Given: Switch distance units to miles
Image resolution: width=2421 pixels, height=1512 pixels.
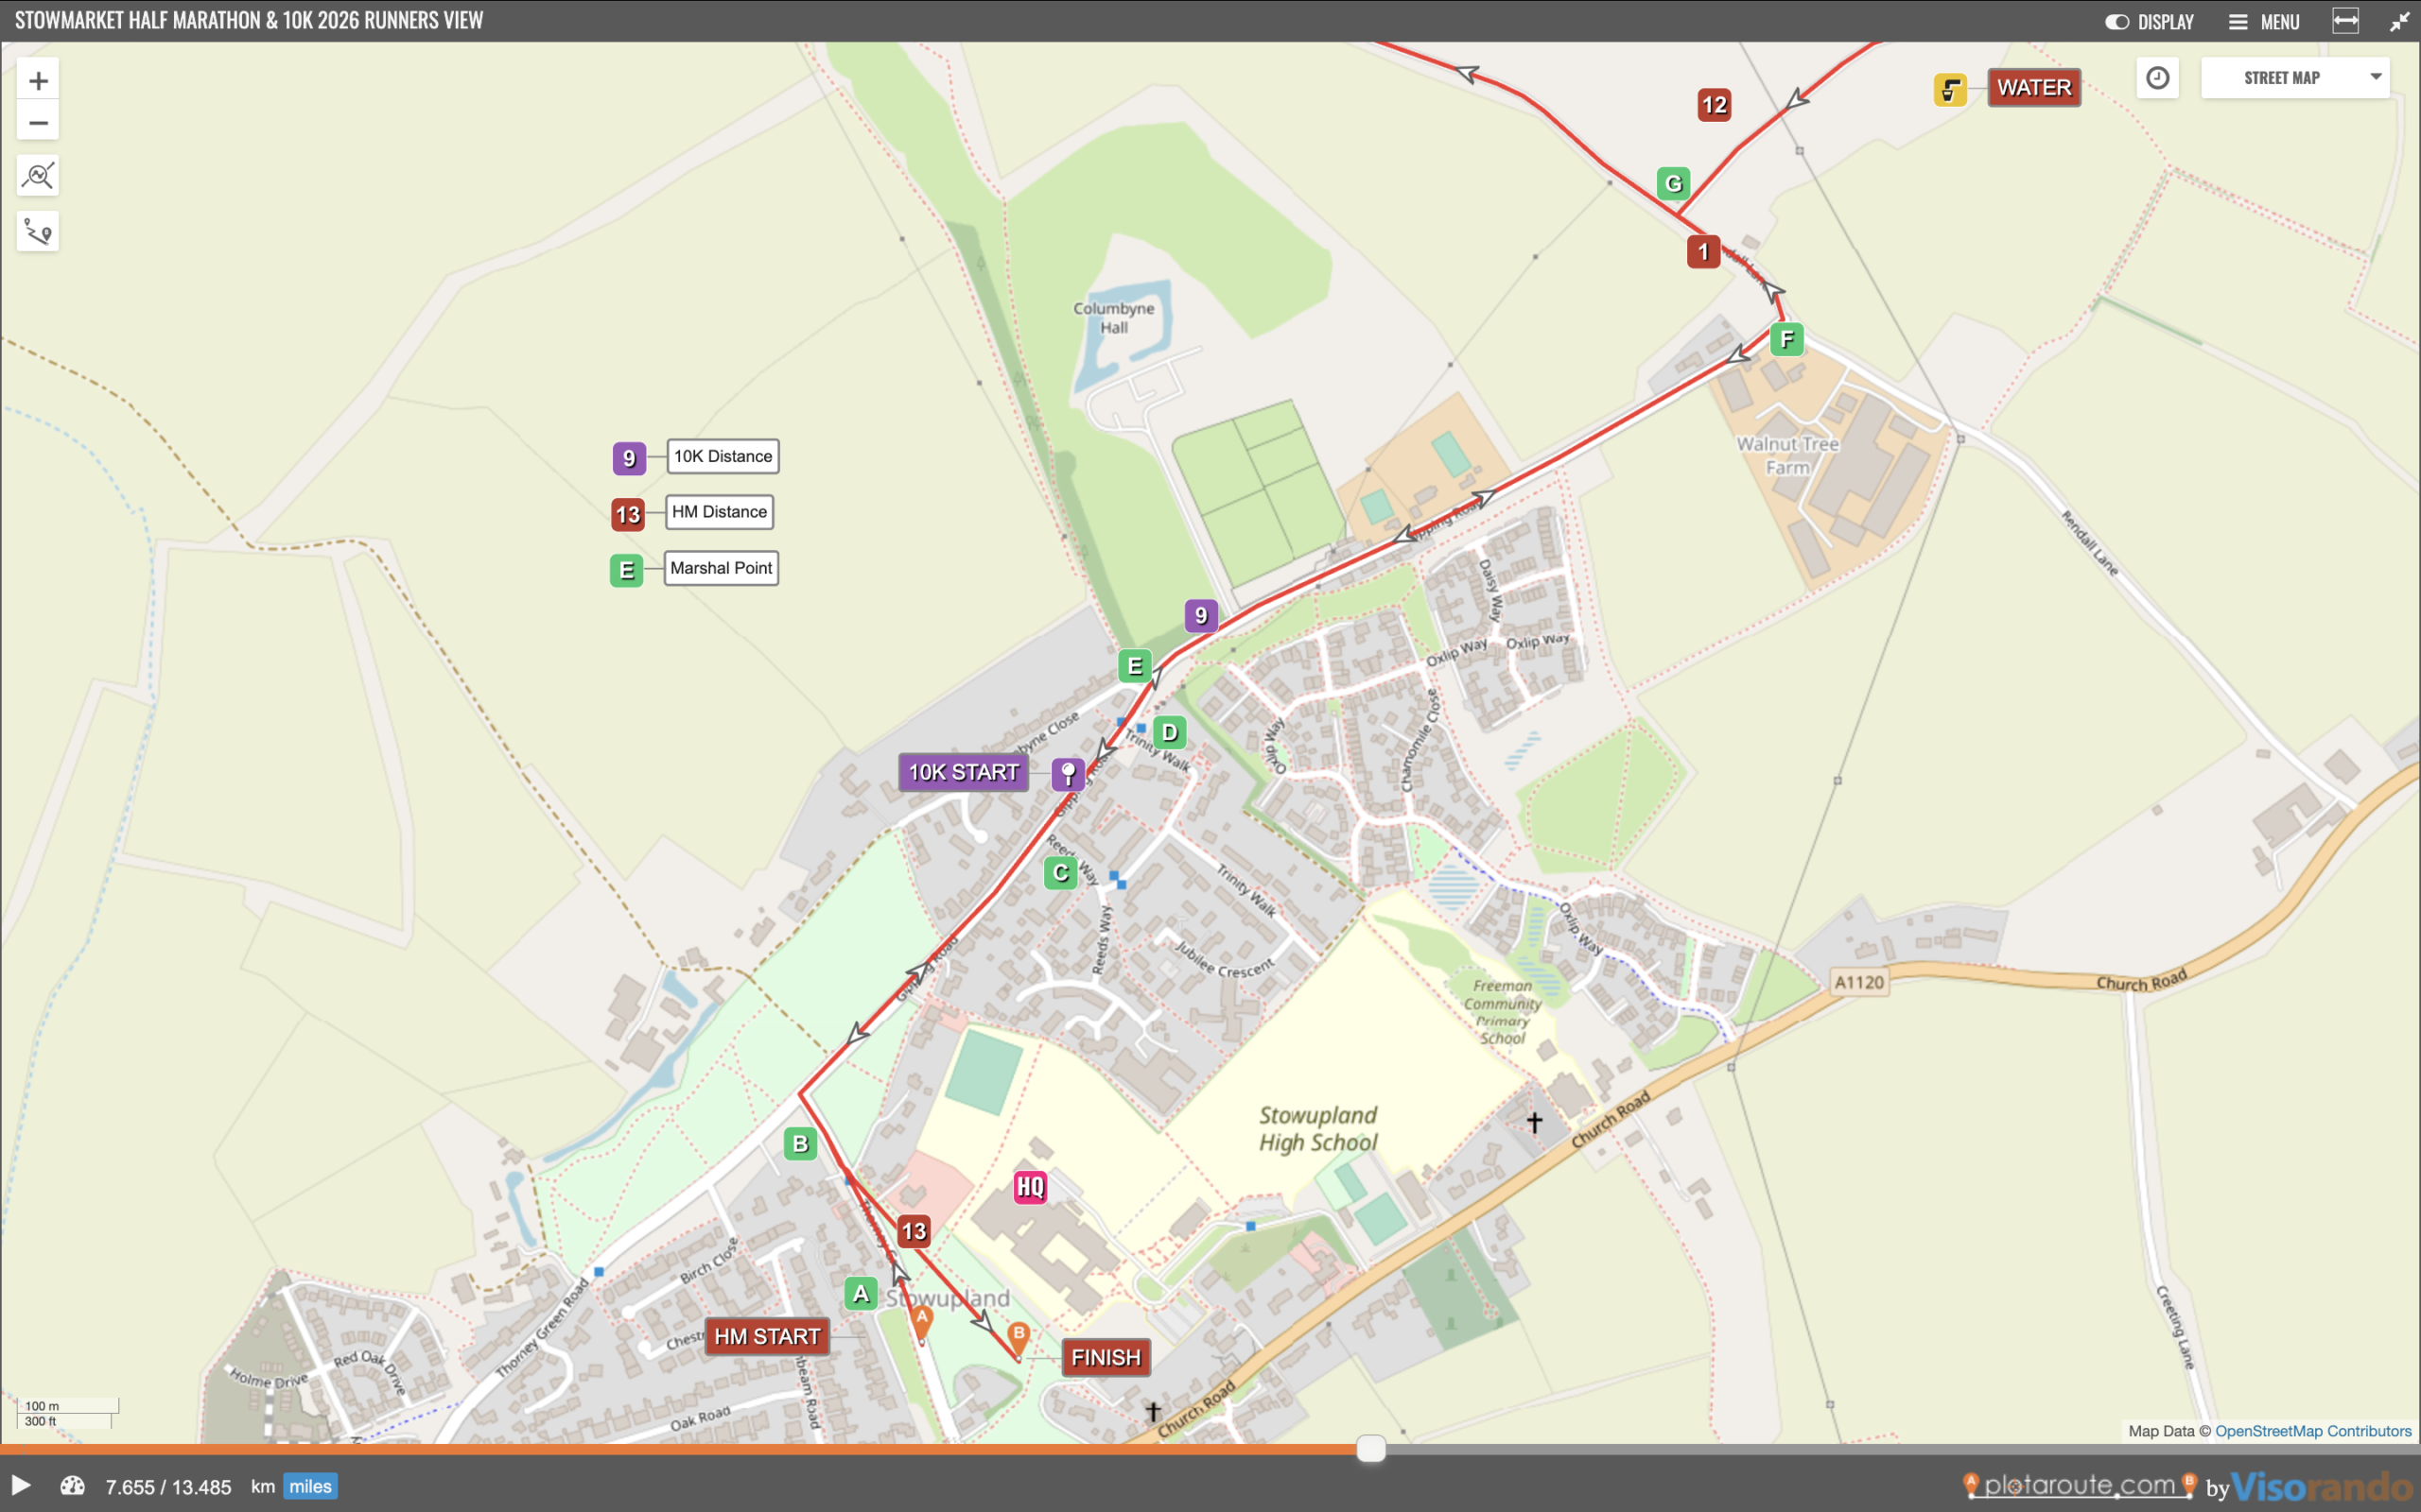Looking at the screenshot, I should pos(310,1486).
